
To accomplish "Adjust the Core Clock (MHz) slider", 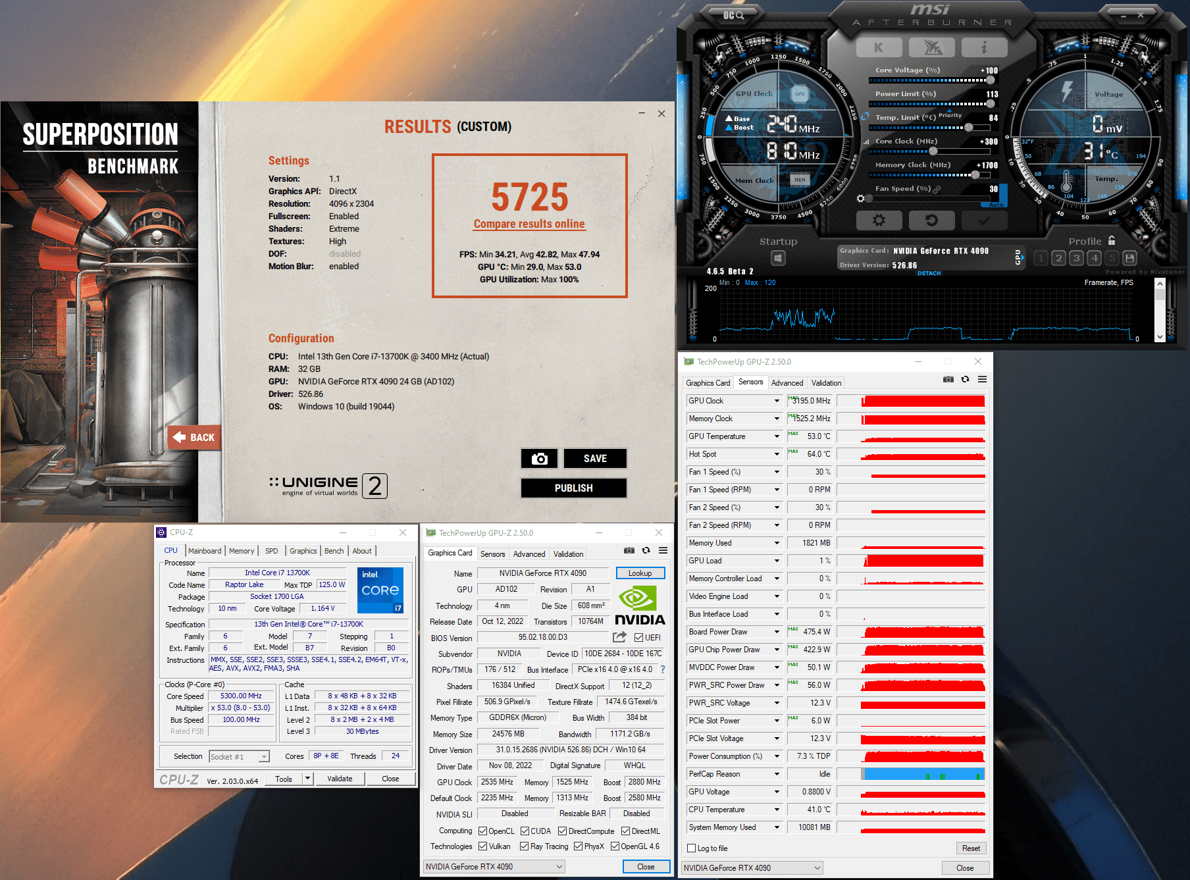I will tap(933, 151).
